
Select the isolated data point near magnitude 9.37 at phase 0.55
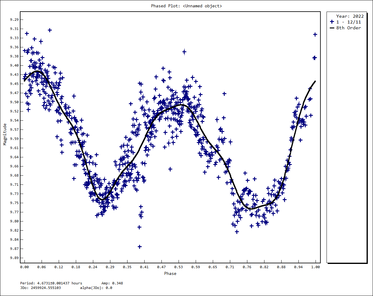184,52
